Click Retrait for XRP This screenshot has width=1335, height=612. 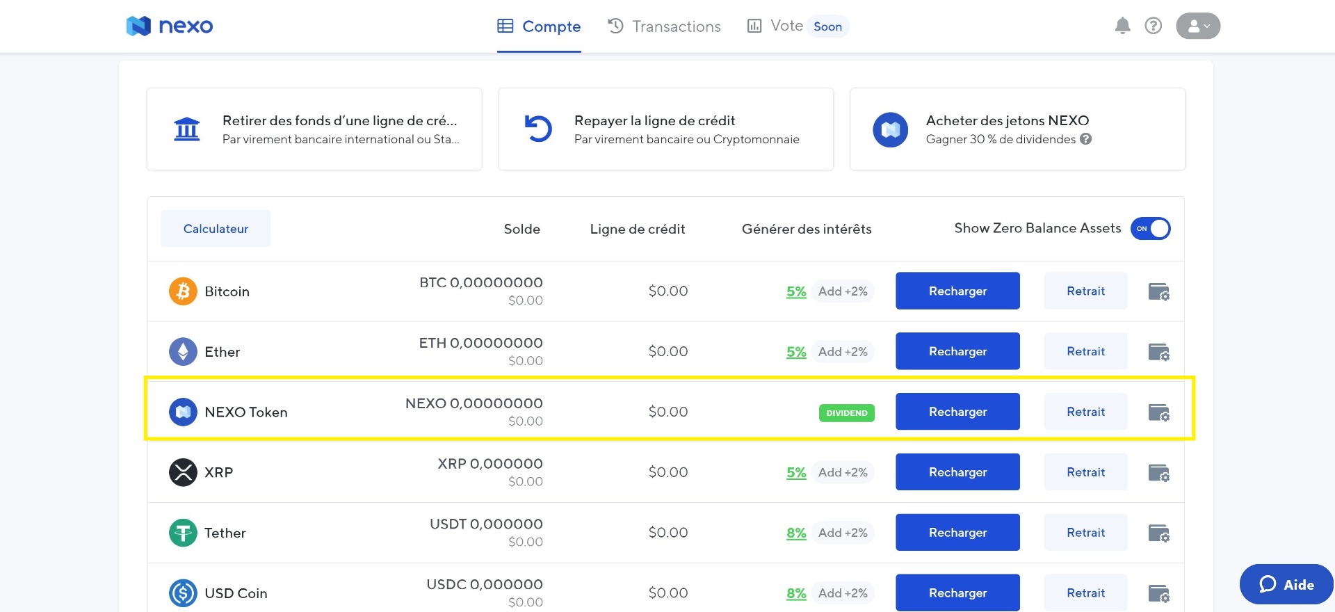click(x=1085, y=472)
